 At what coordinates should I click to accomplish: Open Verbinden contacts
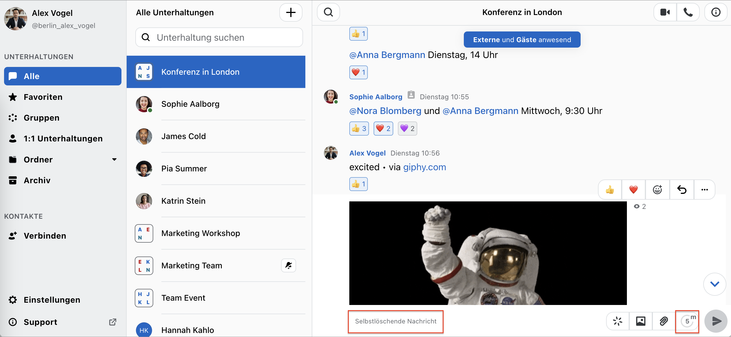63,236
